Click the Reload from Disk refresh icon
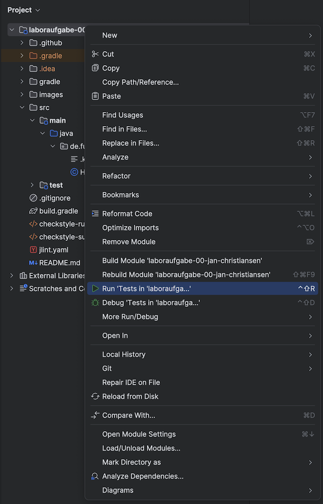Viewport: 323px width, 504px height. click(x=95, y=397)
